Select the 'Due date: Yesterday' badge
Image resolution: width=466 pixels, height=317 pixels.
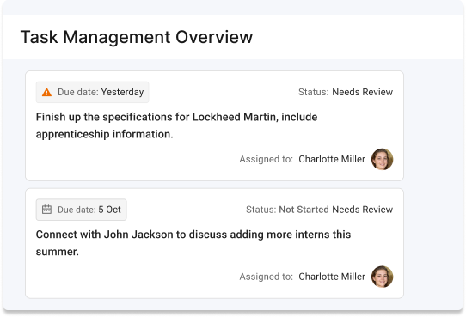pos(93,92)
